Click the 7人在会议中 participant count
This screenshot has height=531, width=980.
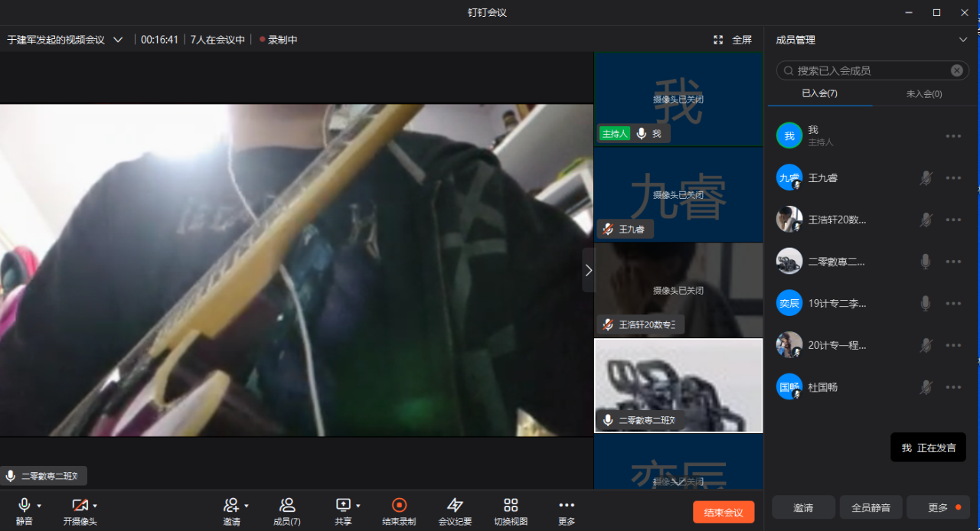coord(217,40)
